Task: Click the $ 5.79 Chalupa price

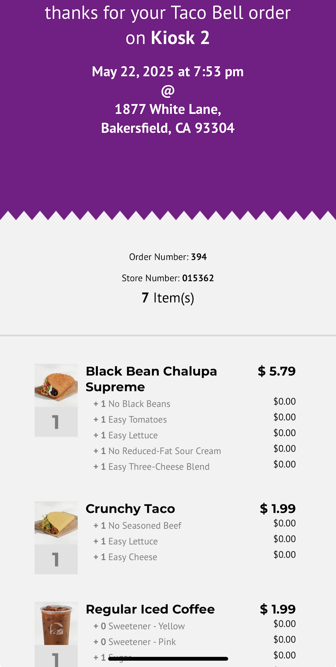Action: [x=277, y=371]
